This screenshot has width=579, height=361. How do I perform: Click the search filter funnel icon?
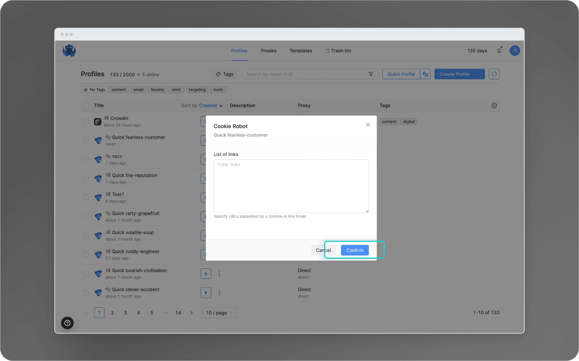pyautogui.click(x=371, y=74)
